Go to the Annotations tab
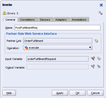Screen dimensions: 106x98 79,20
